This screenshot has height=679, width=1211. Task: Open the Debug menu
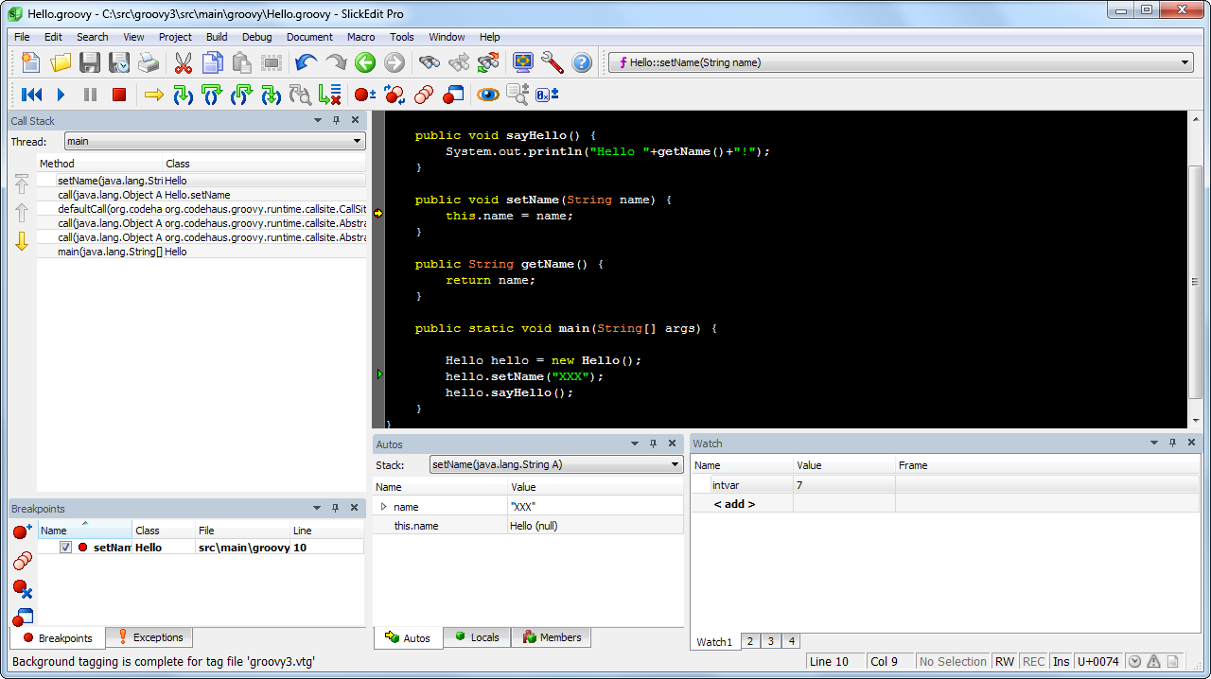point(256,37)
